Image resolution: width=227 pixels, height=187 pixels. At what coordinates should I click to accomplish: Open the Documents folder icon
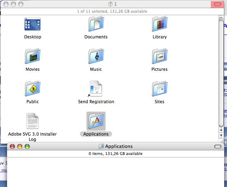pyautogui.click(x=96, y=24)
